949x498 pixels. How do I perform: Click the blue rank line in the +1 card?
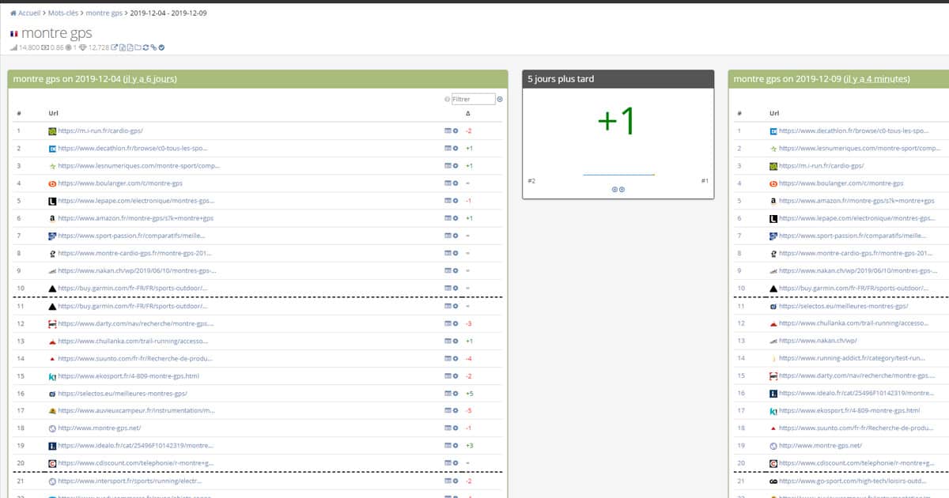tap(618, 175)
